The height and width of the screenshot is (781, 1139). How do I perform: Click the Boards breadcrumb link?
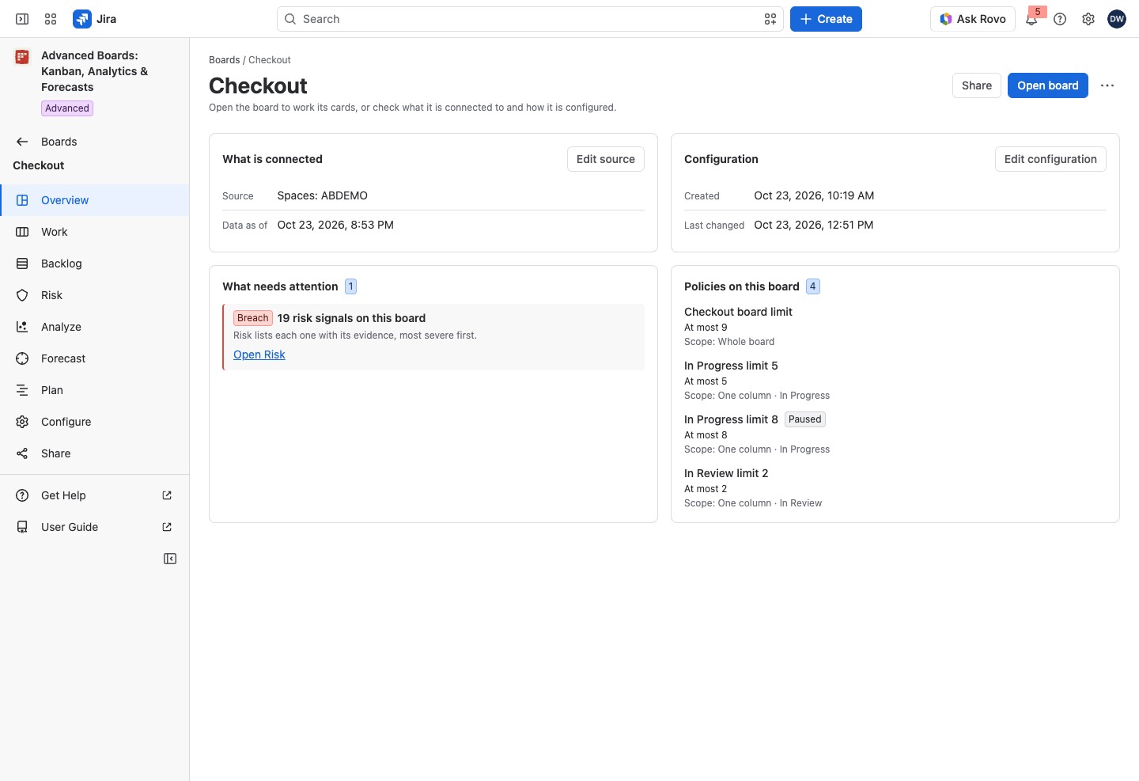coord(225,60)
